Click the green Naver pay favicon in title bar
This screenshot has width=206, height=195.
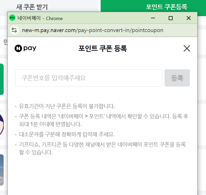[12, 18]
